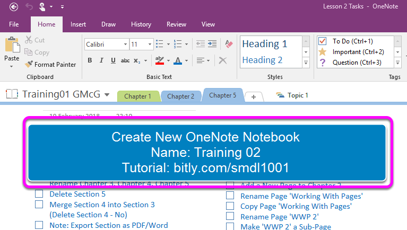The width and height of the screenshot is (407, 230).
Task: Toggle Strikethrough formatting
Action: (x=125, y=60)
